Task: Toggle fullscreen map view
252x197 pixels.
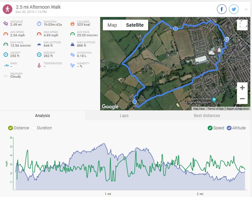Action: [242, 25]
